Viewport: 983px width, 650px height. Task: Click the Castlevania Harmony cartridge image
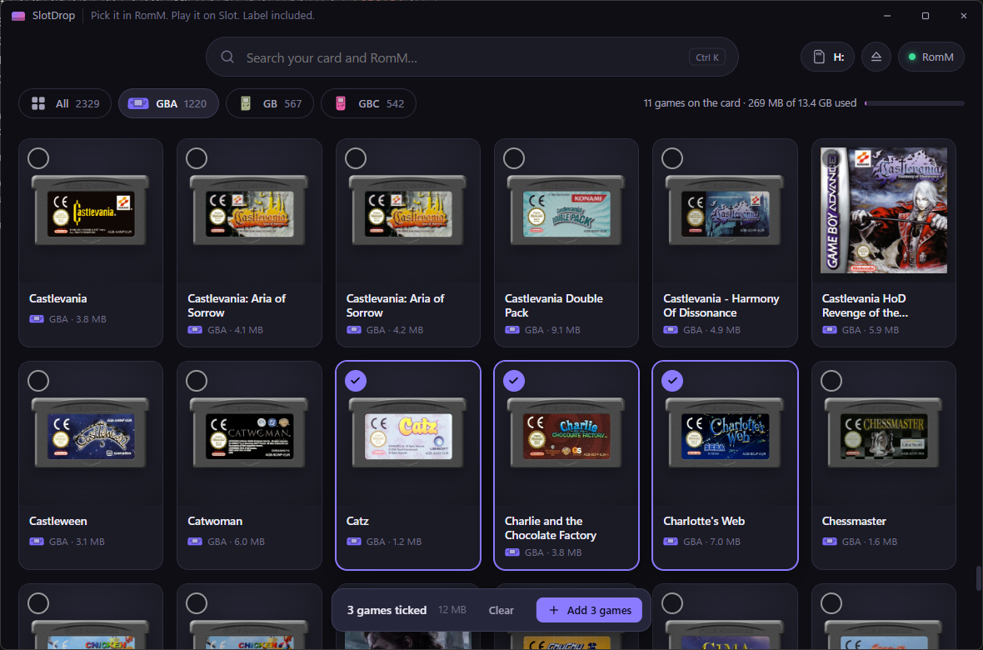pos(725,210)
